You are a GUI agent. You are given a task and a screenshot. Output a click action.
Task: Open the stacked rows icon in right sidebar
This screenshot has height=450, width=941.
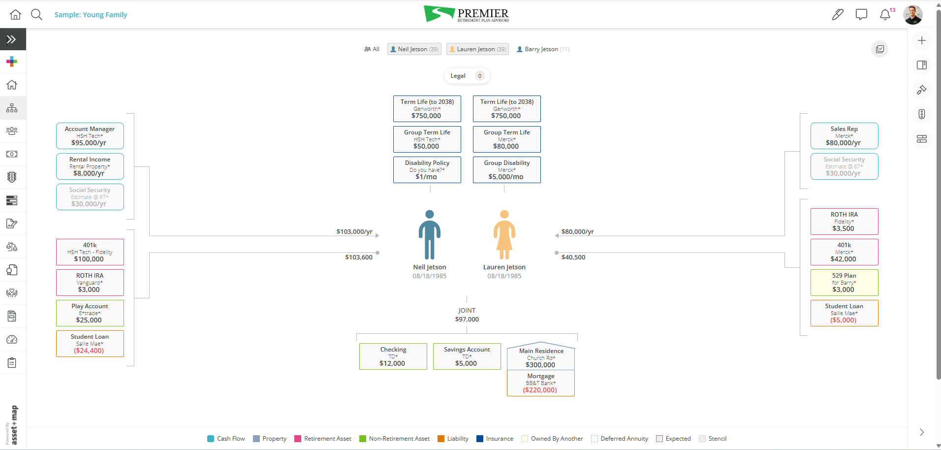coord(922,139)
